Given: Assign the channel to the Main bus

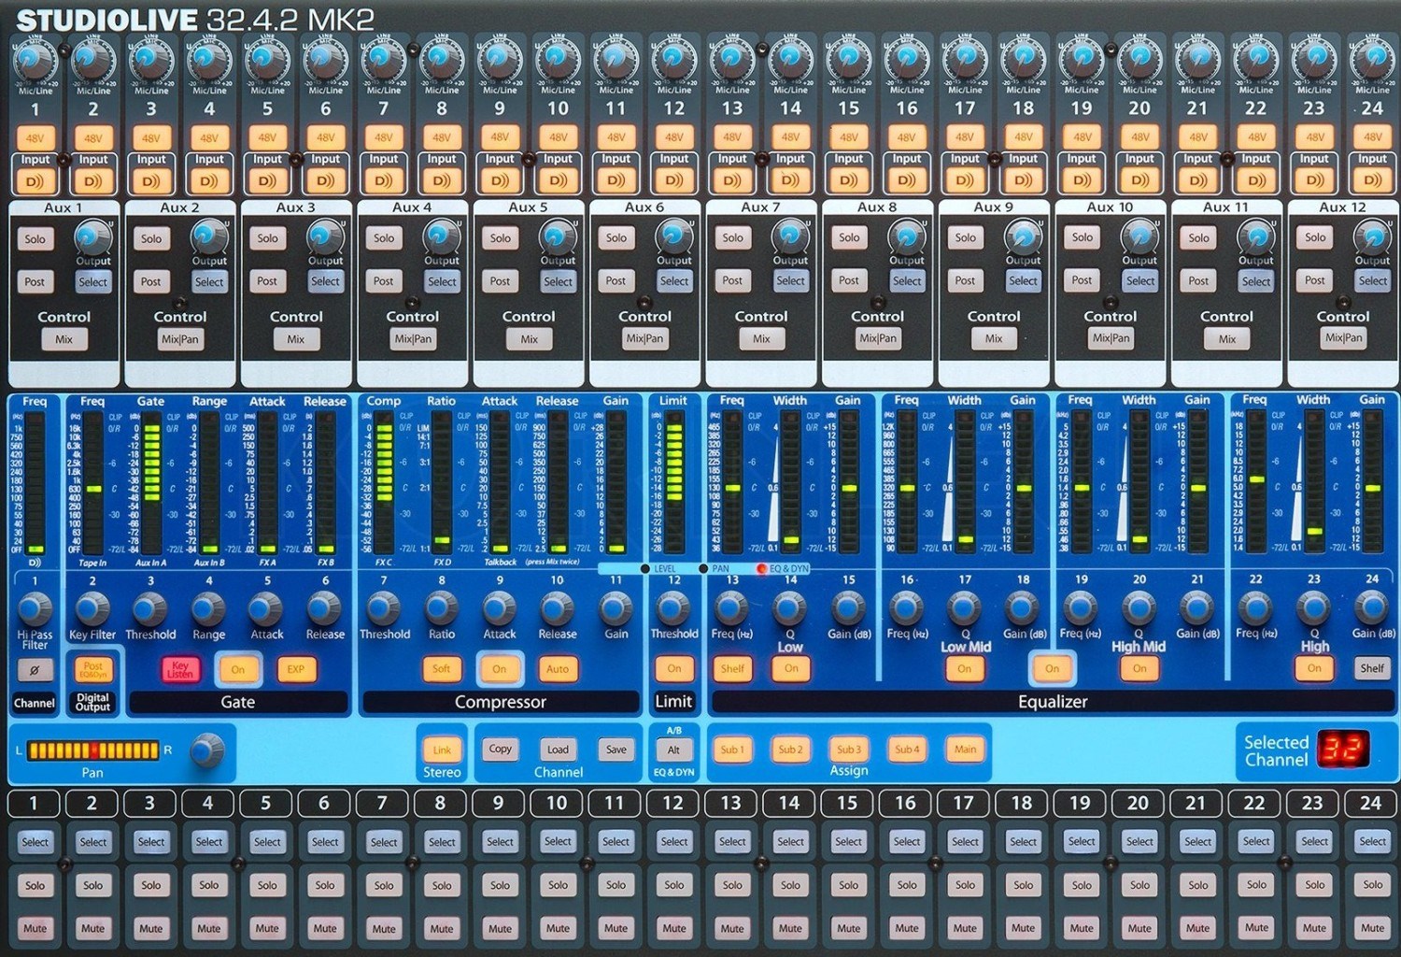Looking at the screenshot, I should 965,750.
